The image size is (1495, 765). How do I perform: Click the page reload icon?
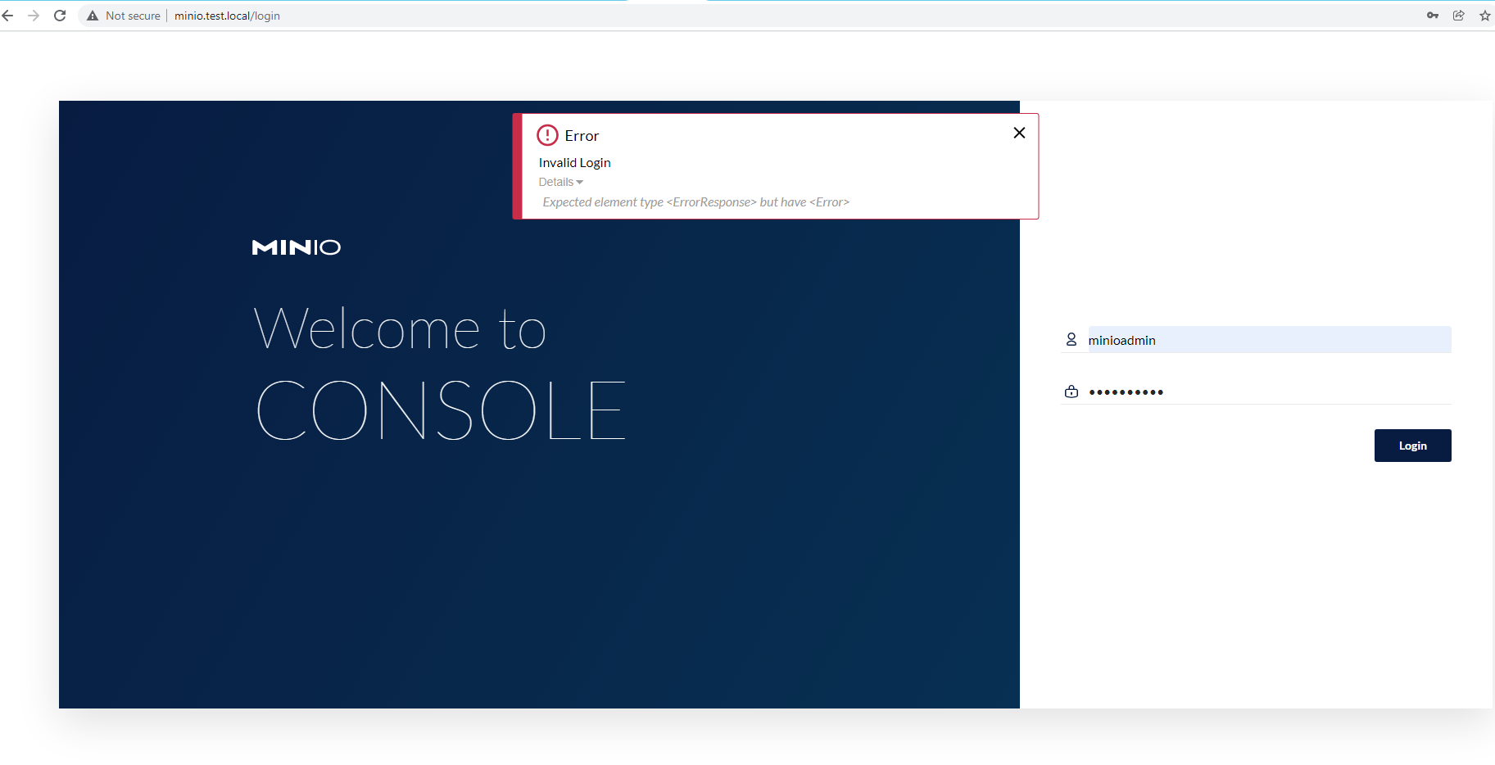click(x=59, y=15)
